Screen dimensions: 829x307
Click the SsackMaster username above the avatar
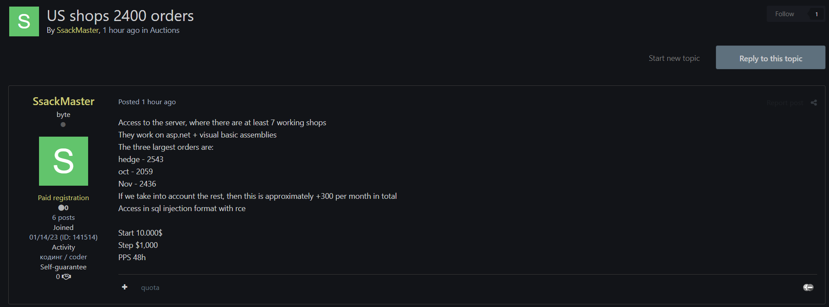(x=64, y=102)
